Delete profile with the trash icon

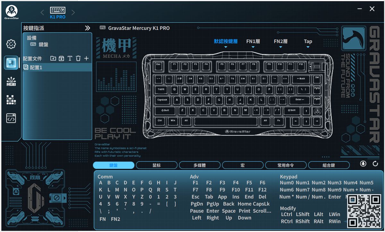78,58
